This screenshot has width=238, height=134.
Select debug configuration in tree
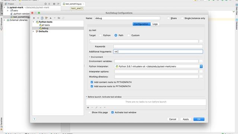(x=45, y=28)
